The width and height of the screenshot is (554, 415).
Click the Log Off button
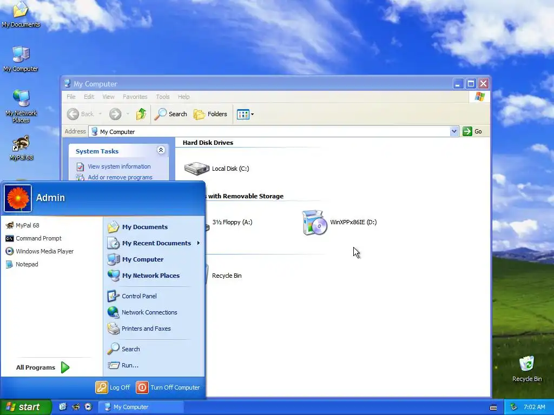click(113, 387)
